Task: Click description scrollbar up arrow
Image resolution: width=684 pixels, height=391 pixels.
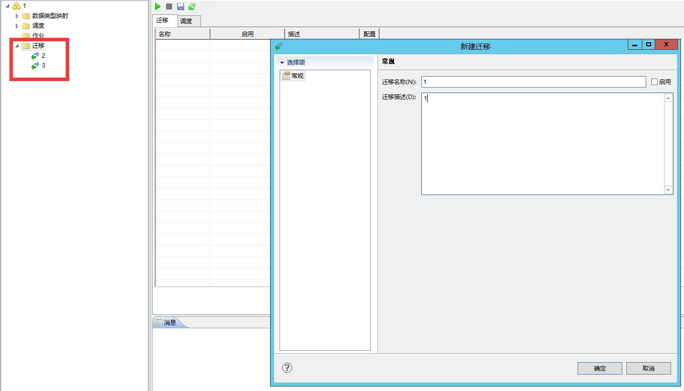Action: [668, 98]
